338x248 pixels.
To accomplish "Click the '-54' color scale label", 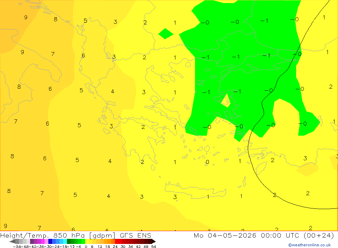I will tap(17, 247).
